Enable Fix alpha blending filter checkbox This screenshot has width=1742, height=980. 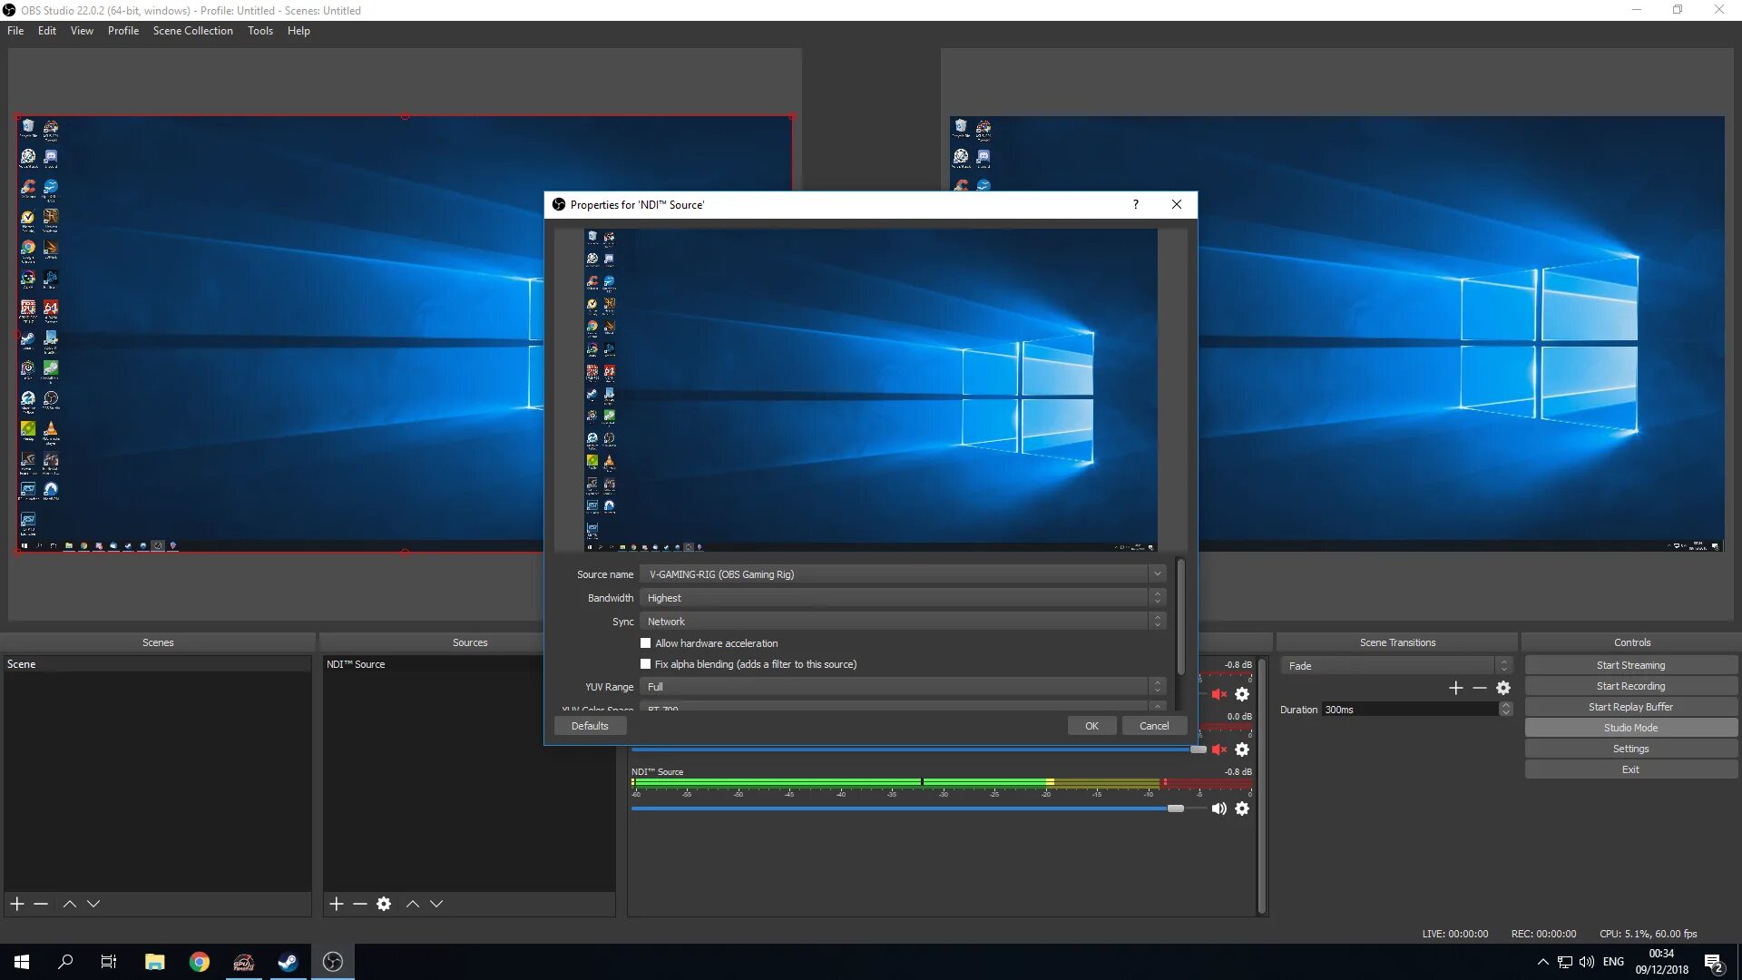(645, 664)
